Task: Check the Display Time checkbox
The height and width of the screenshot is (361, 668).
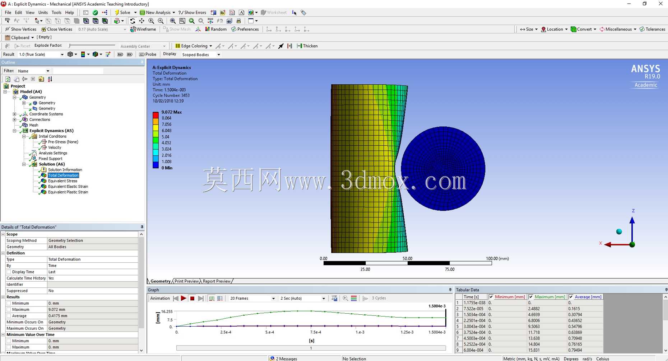Action: point(9,272)
